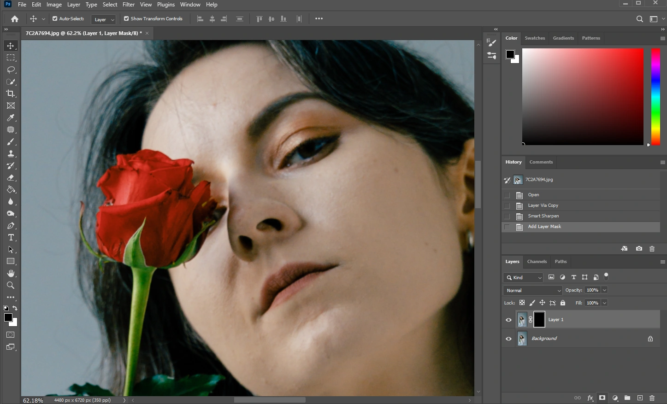Delete current state in History panel

(652, 248)
